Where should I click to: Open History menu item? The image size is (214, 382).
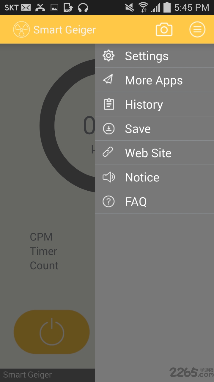tap(144, 104)
